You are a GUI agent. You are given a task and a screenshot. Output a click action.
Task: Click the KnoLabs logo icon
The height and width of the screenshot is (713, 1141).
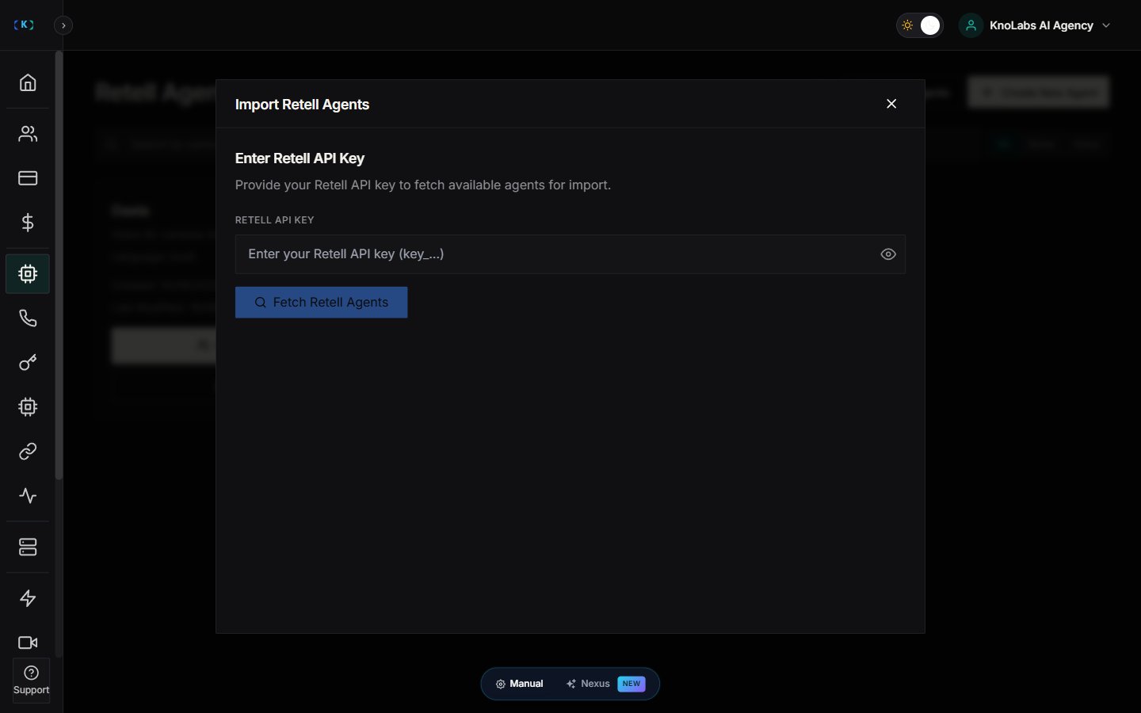24,25
